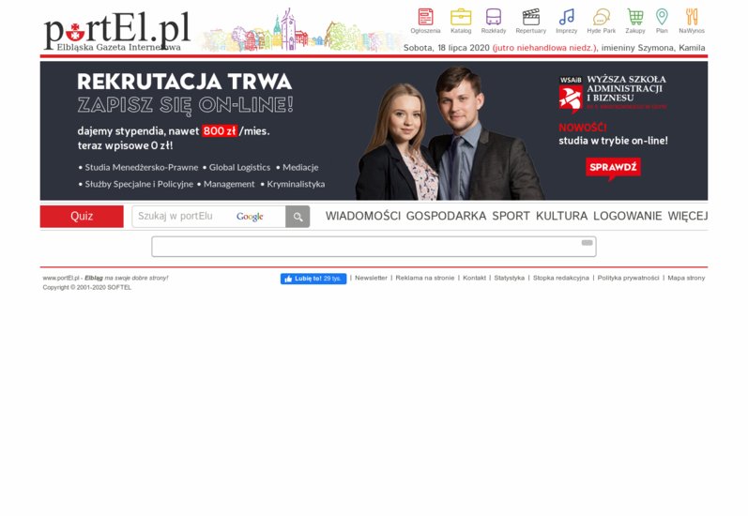Open the SPORT menu
The height and width of the screenshot is (516, 748).
point(511,216)
